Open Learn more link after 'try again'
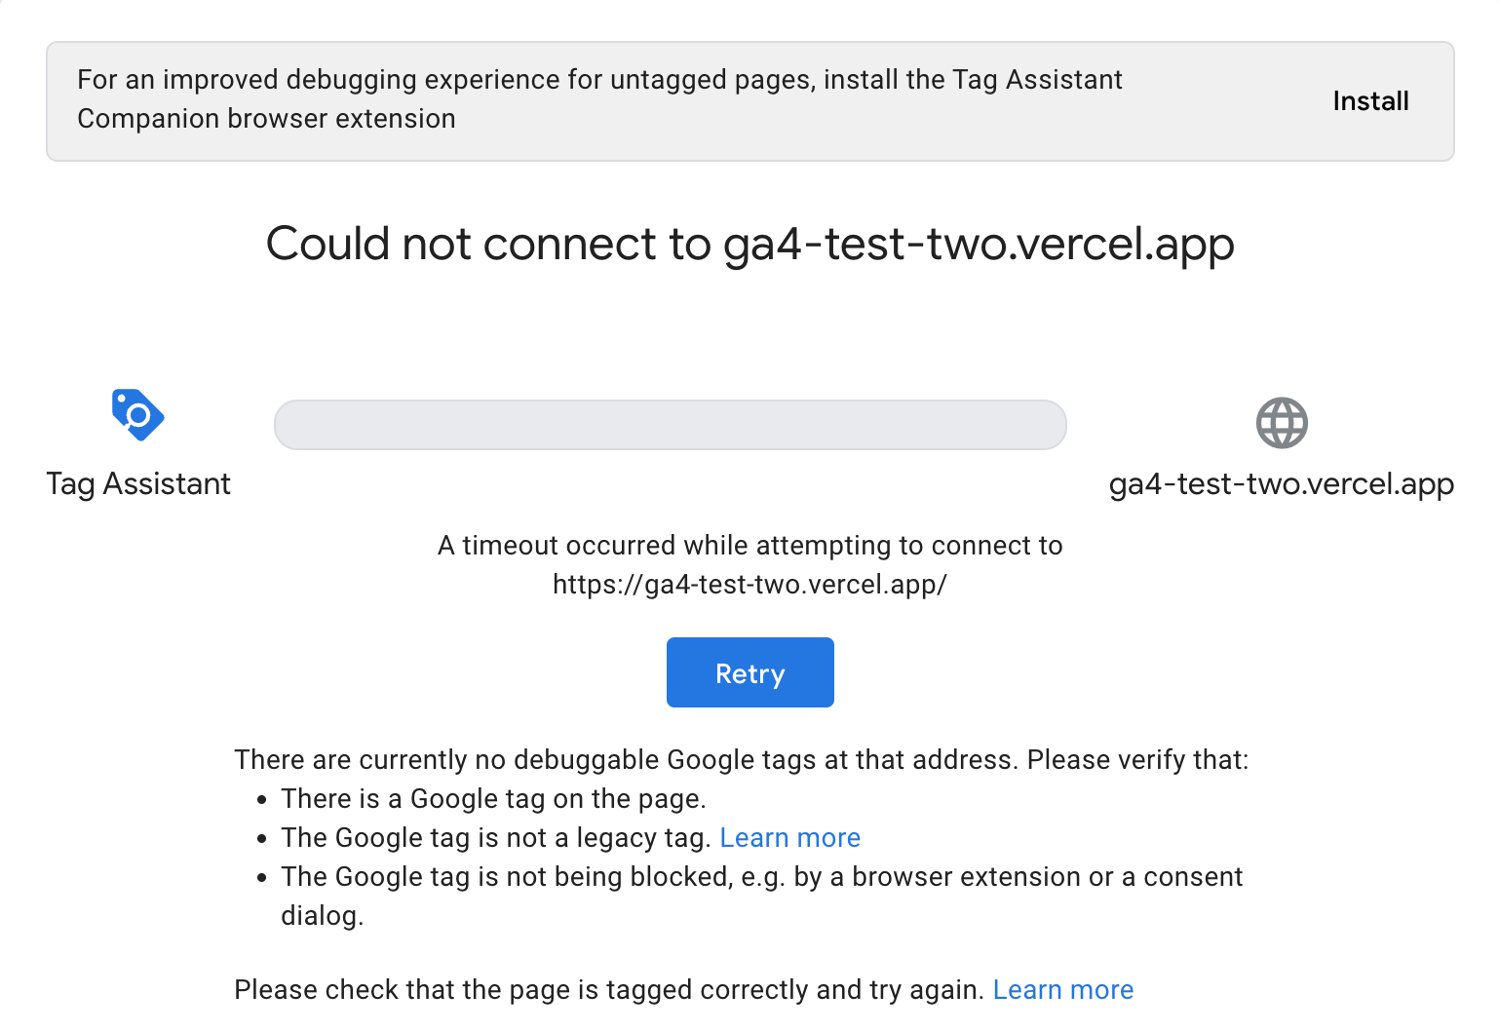The height and width of the screenshot is (1031, 1499). click(1063, 990)
